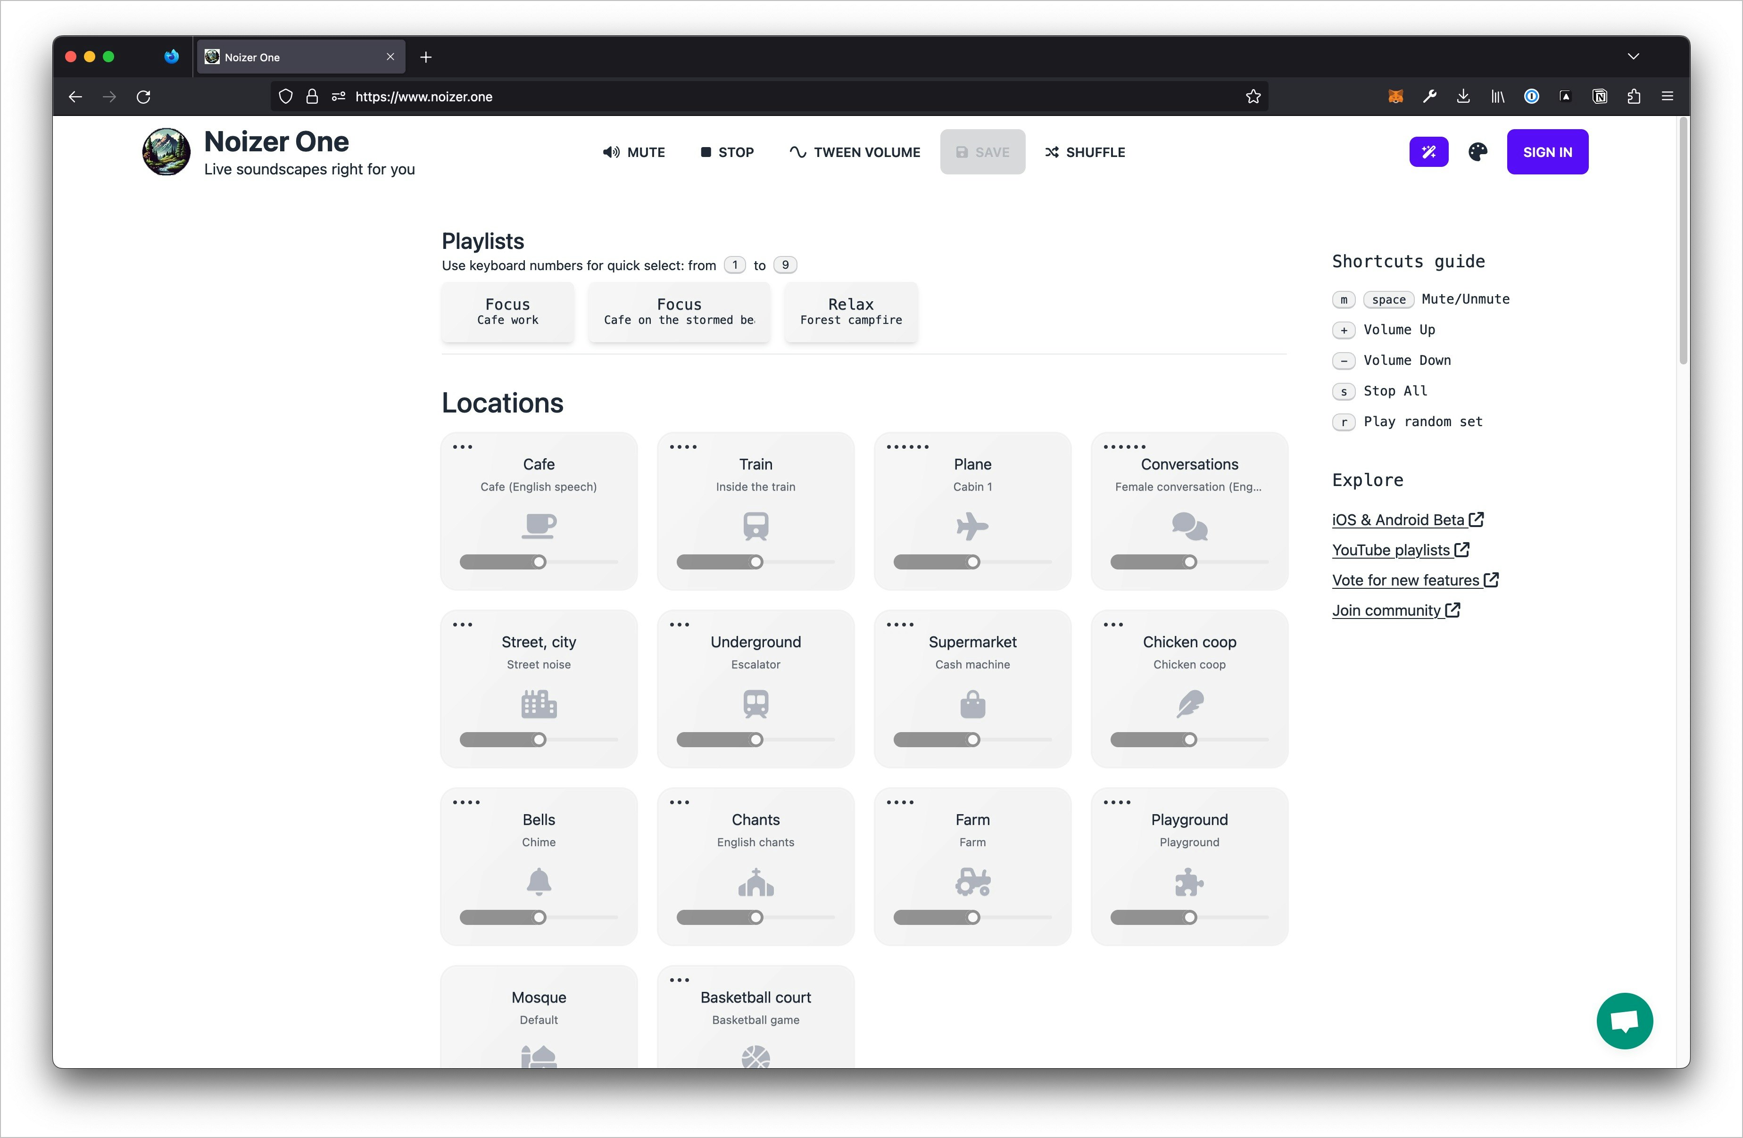Viewport: 1743px width, 1138px height.
Task: Adjust the Chants volume slider
Action: pos(755,917)
